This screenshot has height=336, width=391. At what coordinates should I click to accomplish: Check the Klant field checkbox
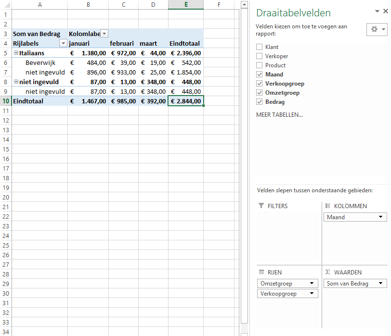(260, 47)
